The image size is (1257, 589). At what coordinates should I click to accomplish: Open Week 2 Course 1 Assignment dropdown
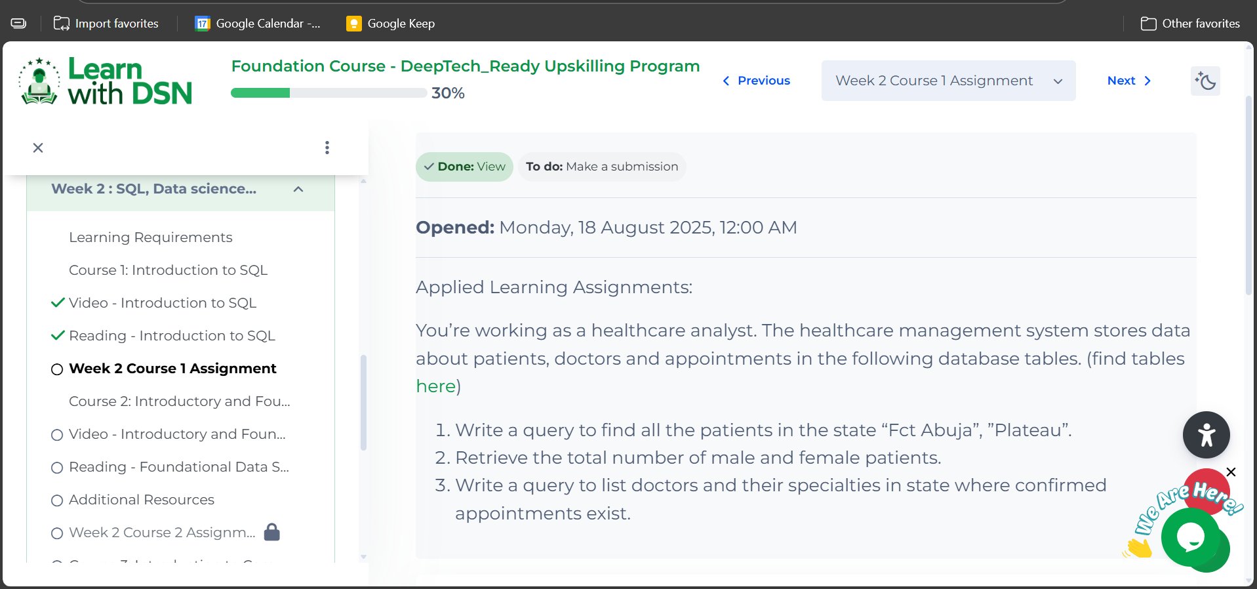948,81
